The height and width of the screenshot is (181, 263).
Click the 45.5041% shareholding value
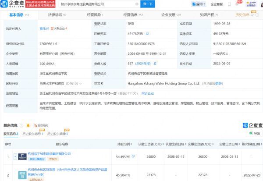[123, 175]
